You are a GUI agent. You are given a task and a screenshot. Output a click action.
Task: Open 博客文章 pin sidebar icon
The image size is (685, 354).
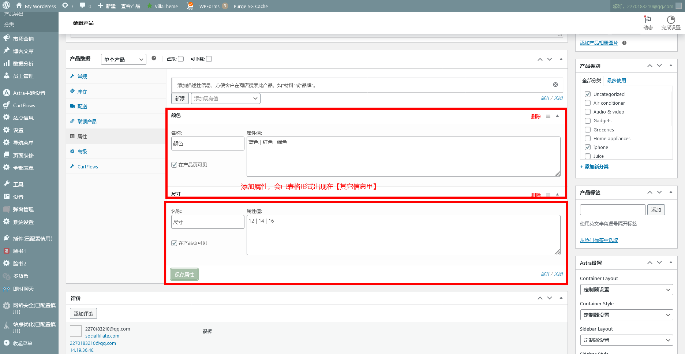point(6,51)
